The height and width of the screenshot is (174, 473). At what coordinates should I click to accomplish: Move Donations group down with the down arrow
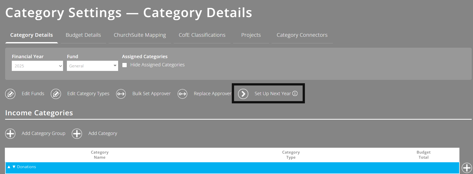coord(14,167)
